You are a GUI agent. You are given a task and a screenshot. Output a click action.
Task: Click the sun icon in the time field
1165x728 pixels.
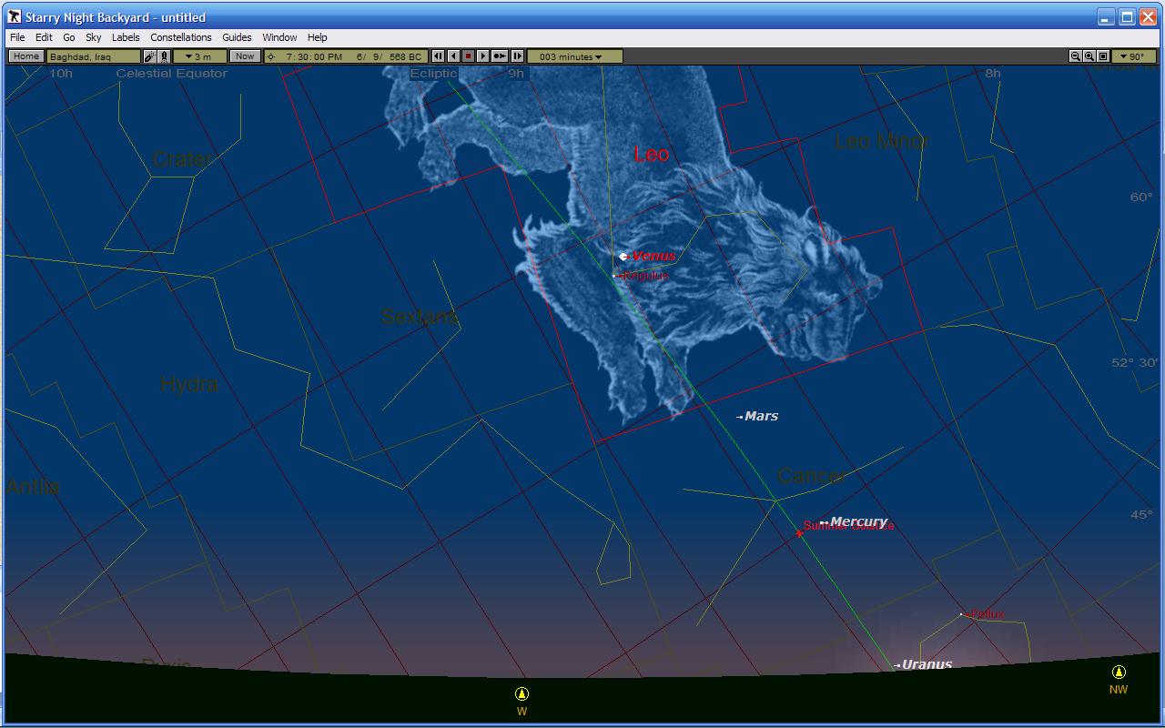(271, 56)
